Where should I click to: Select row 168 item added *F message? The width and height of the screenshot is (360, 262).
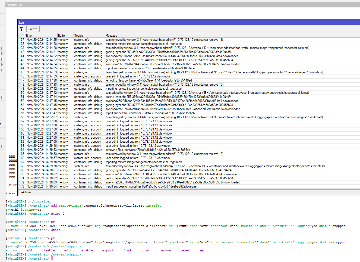[x=189, y=166]
